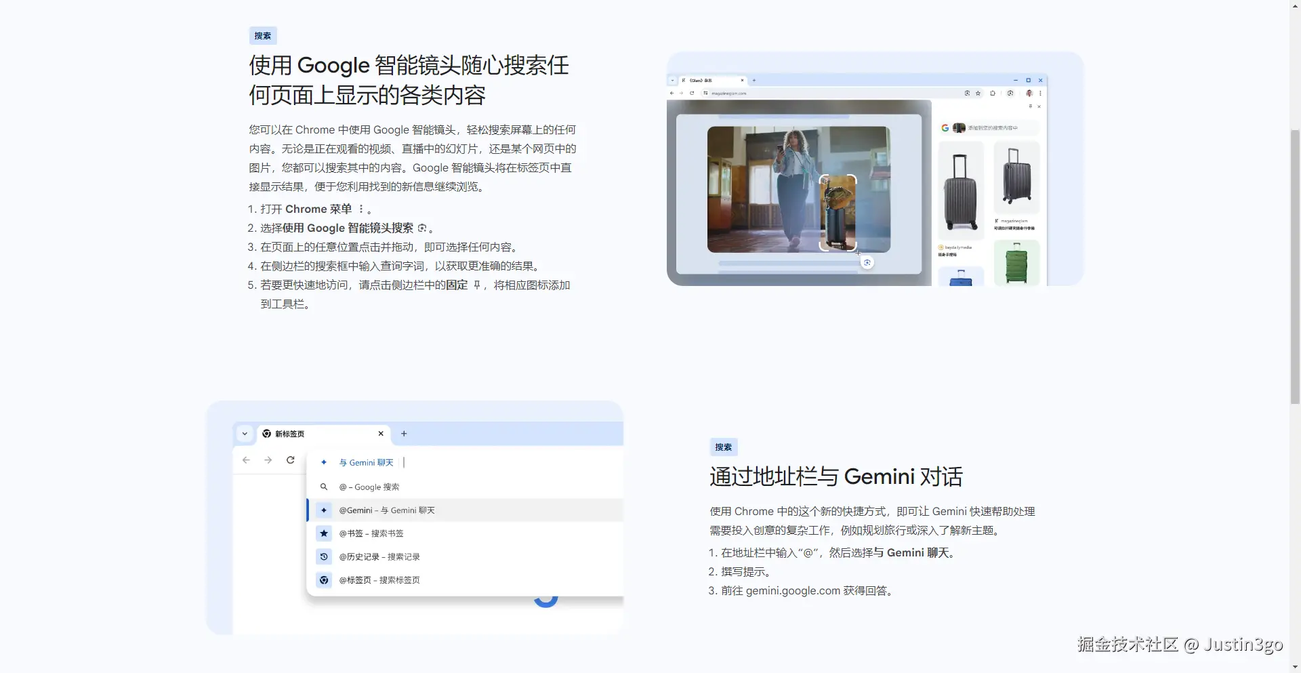The width and height of the screenshot is (1301, 673).
Task: Close the Lens side panel
Action: tap(1039, 106)
